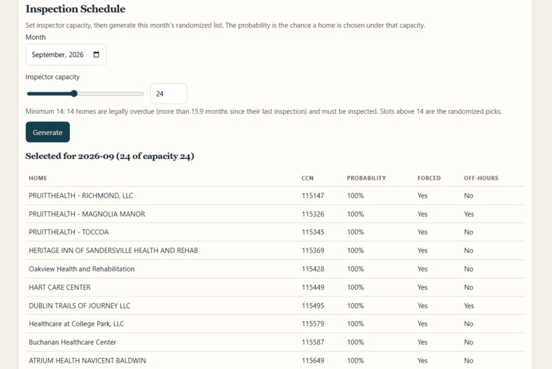Image resolution: width=552 pixels, height=369 pixels.
Task: Click CCN value 115649
Action: pyautogui.click(x=312, y=361)
